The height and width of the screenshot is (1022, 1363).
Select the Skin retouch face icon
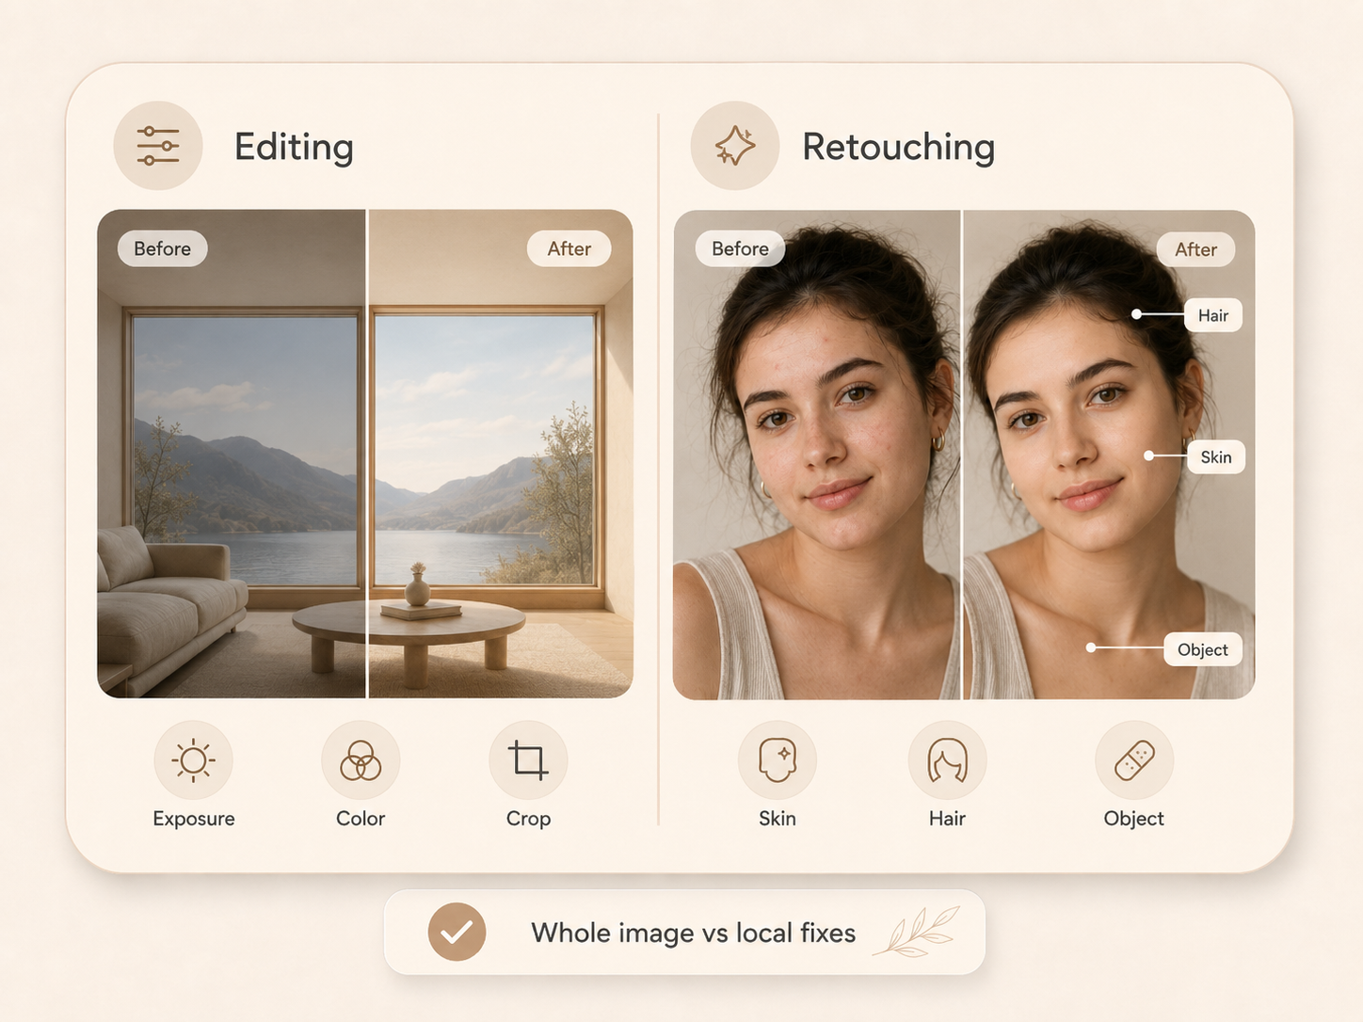click(778, 760)
